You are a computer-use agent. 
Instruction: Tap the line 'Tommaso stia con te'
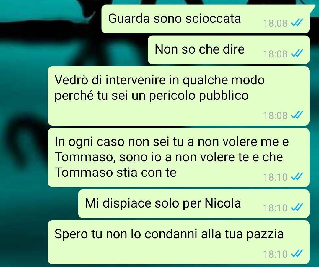[x=115, y=173]
